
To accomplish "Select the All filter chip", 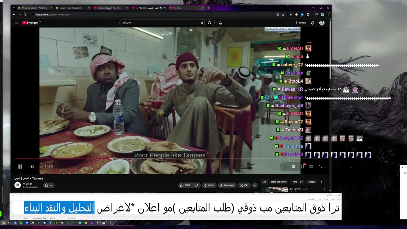I will point(265,182).
